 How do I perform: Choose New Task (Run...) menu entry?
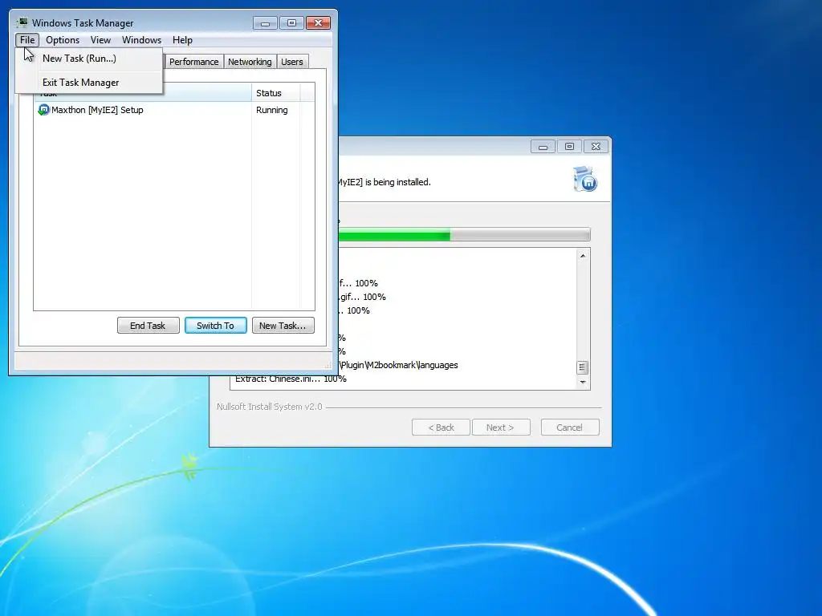pos(89,58)
